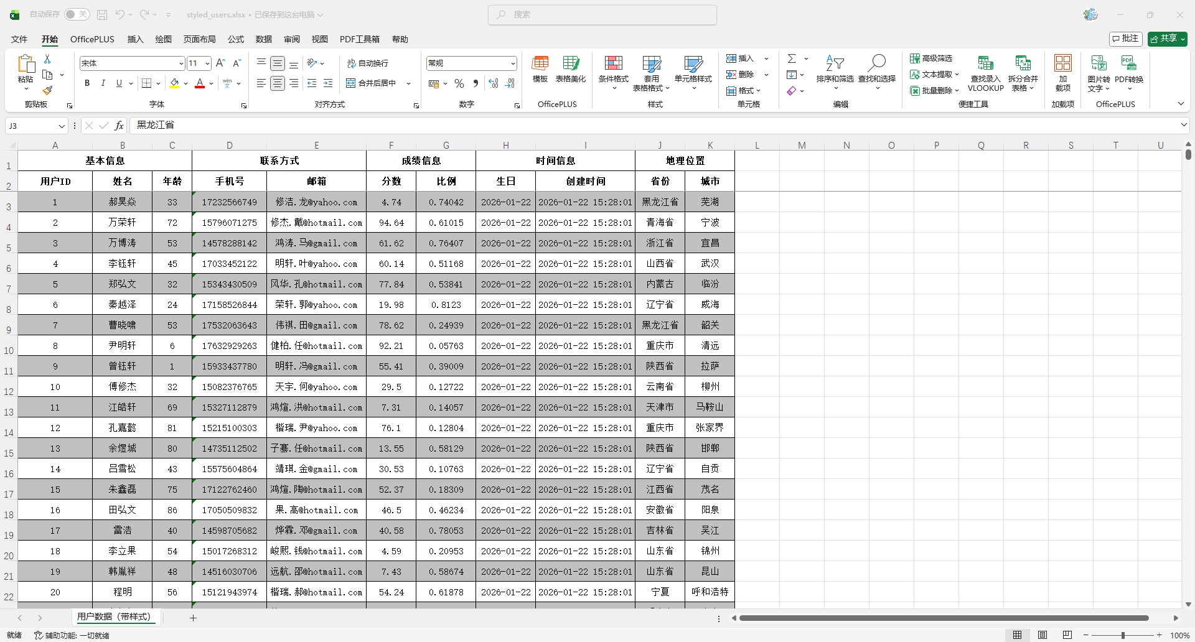Switch to the Data (数据) ribbon tab
The image size is (1195, 642).
[263, 39]
